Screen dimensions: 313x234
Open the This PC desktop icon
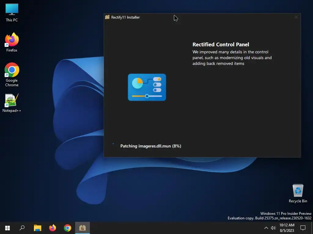[12, 12]
